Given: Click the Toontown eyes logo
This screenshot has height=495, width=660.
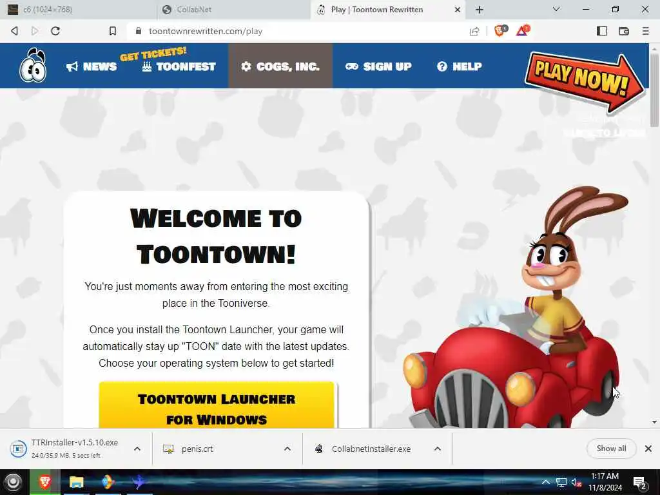Looking at the screenshot, I should point(33,65).
